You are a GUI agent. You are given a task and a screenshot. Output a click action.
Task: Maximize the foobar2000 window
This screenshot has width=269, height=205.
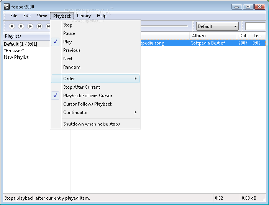point(248,7)
